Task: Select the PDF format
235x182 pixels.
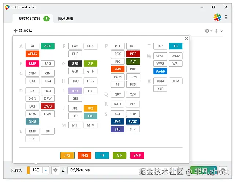Action: [133, 54]
